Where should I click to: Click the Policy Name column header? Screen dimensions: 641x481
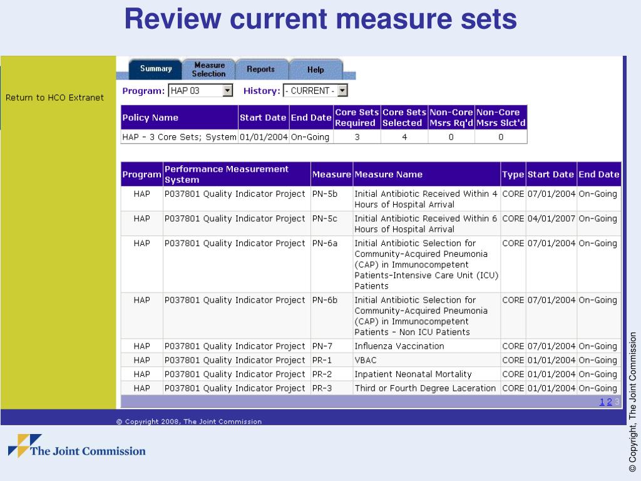pyautogui.click(x=179, y=118)
